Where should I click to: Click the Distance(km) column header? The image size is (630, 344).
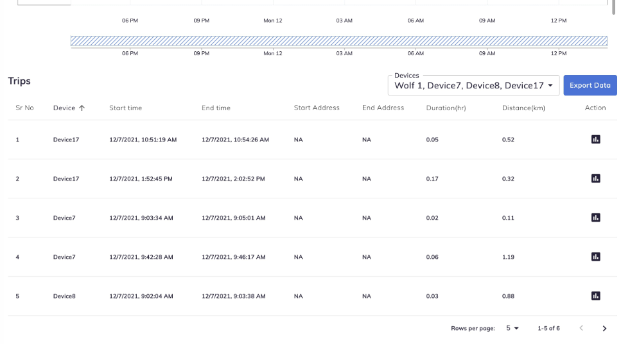523,108
